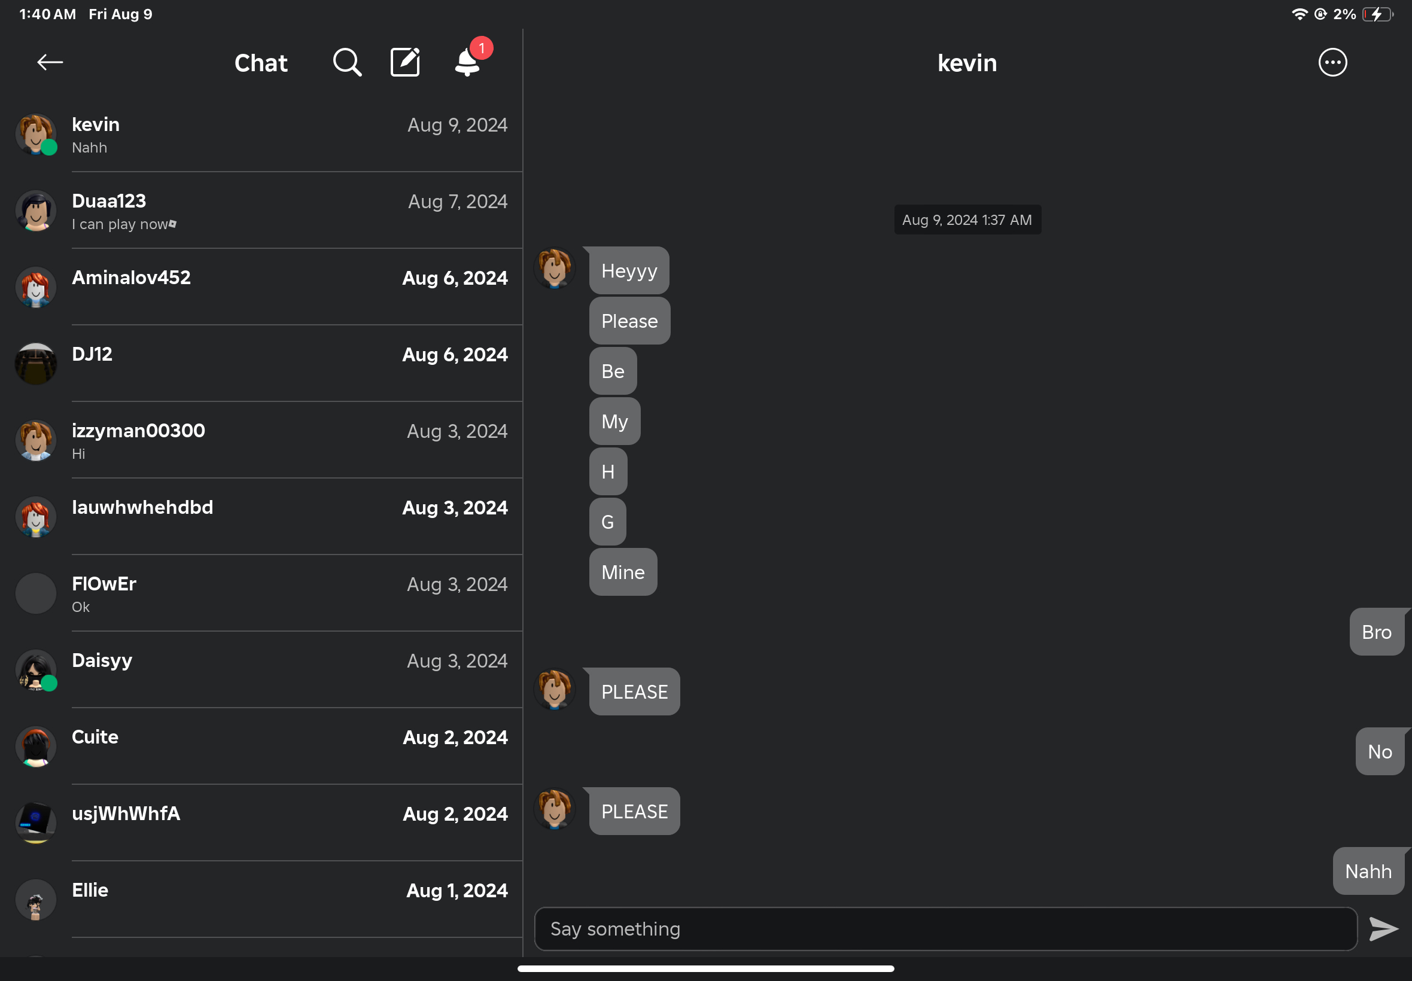Select Ellie's chat entry
The width and height of the screenshot is (1412, 981).
(x=289, y=899)
